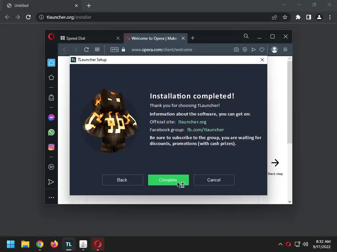Open Opera Easy Setup sliders icon

click(285, 50)
